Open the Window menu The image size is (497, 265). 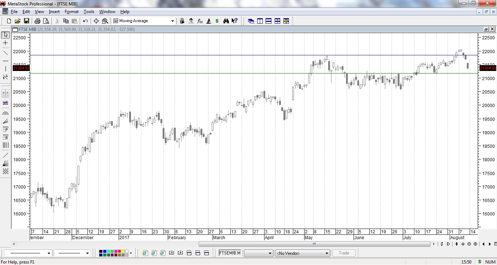tap(107, 12)
